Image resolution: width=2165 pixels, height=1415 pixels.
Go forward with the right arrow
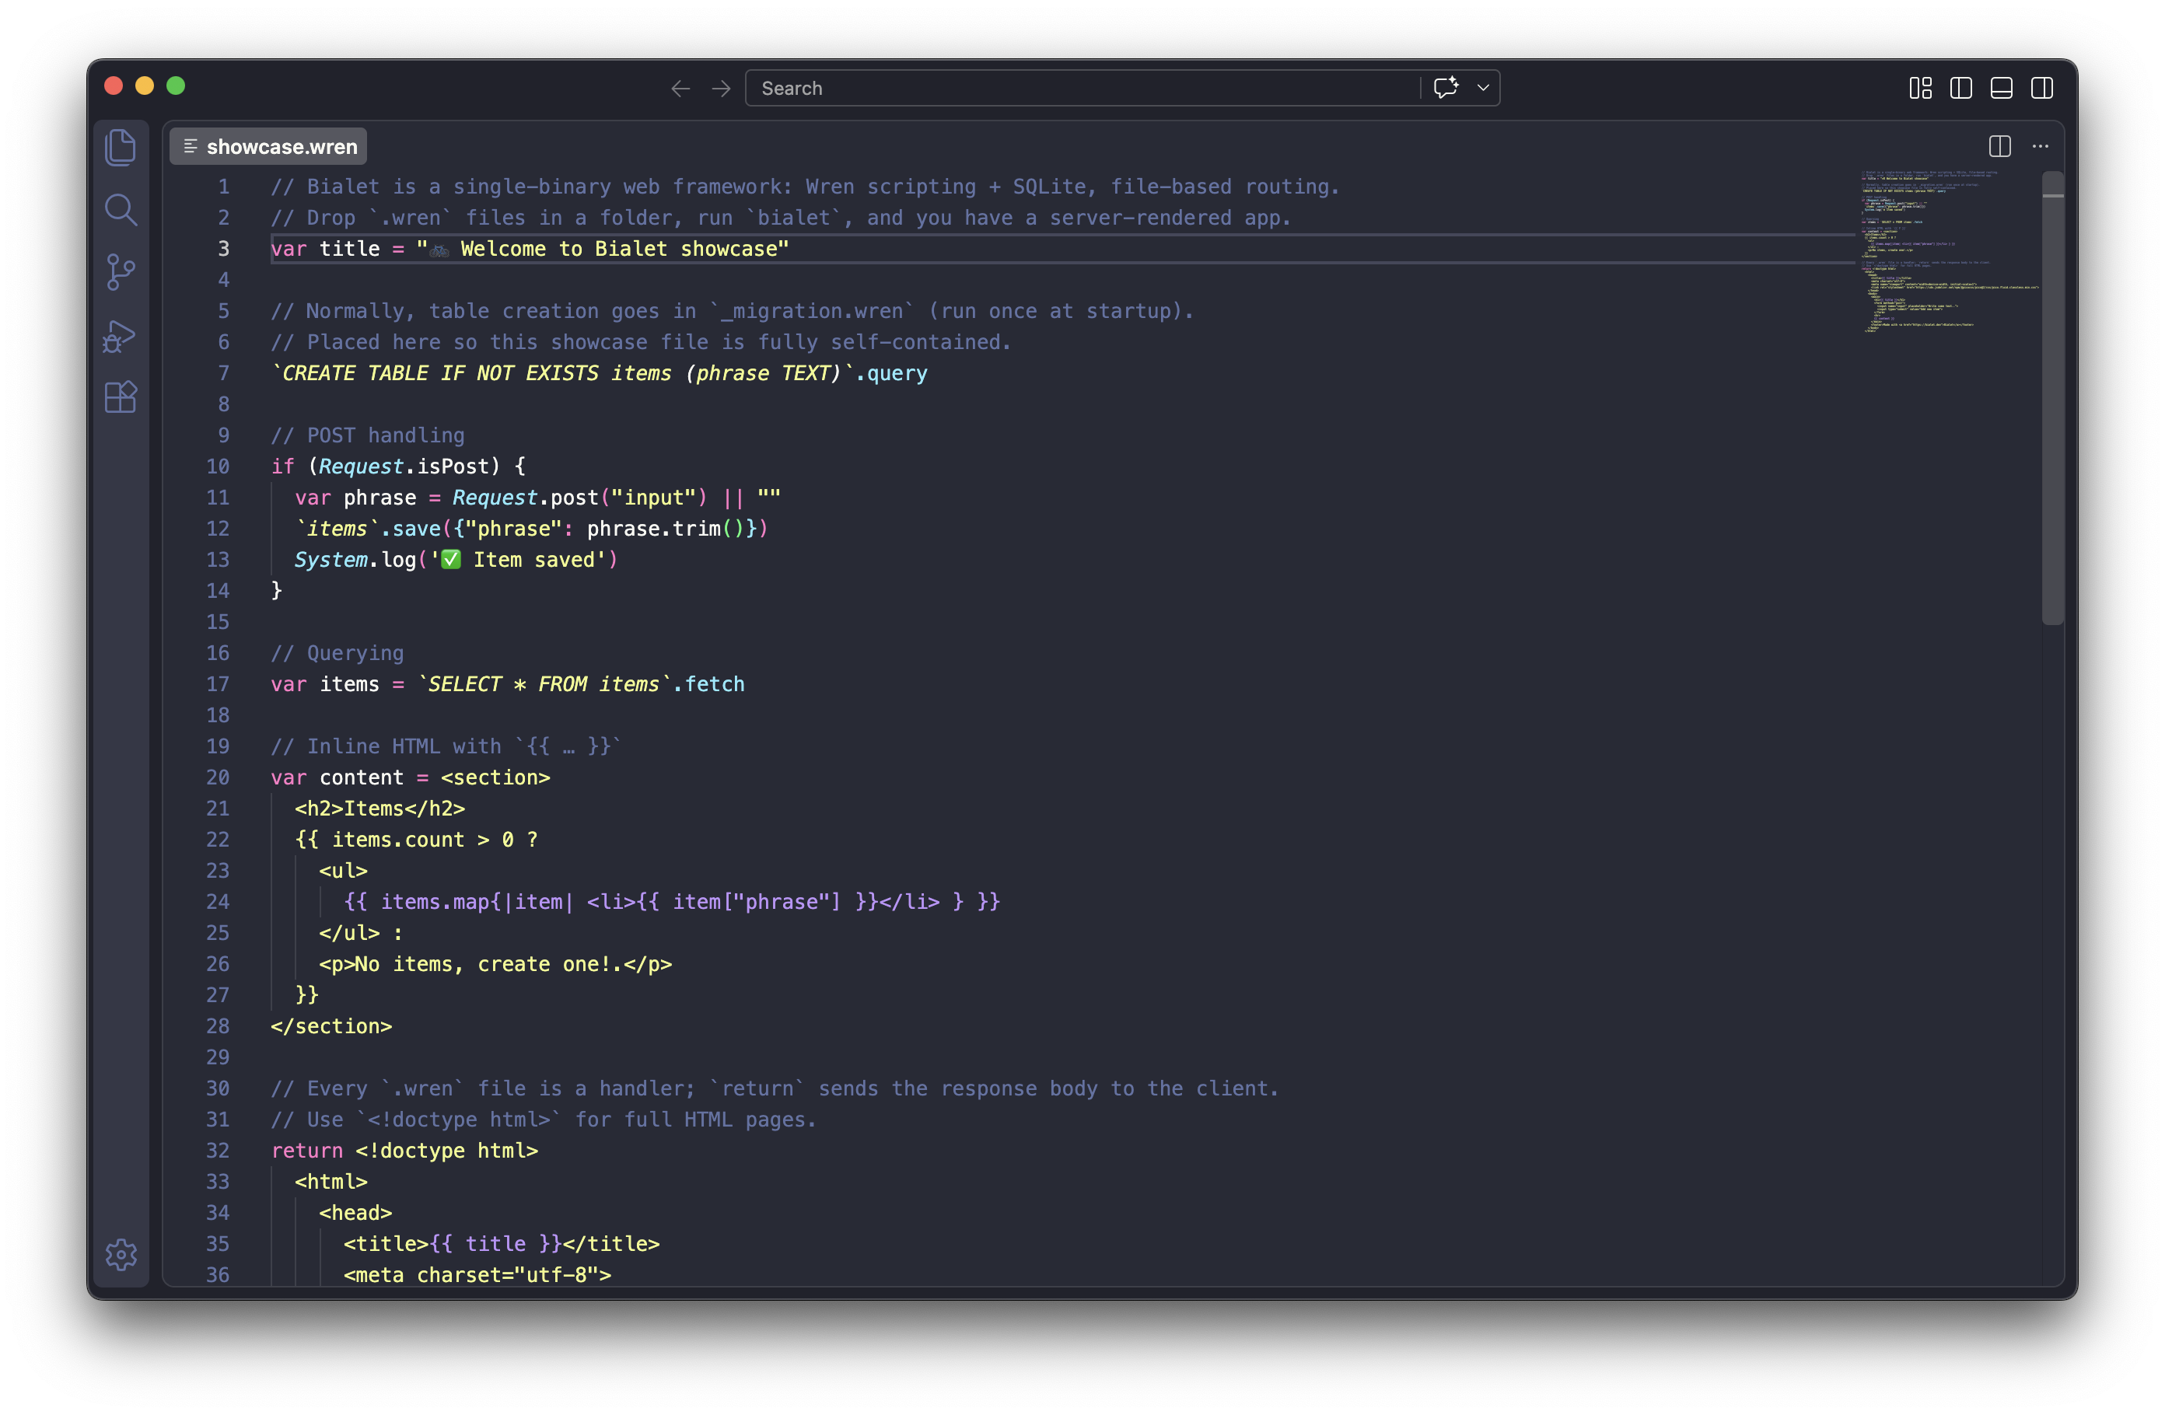(722, 88)
